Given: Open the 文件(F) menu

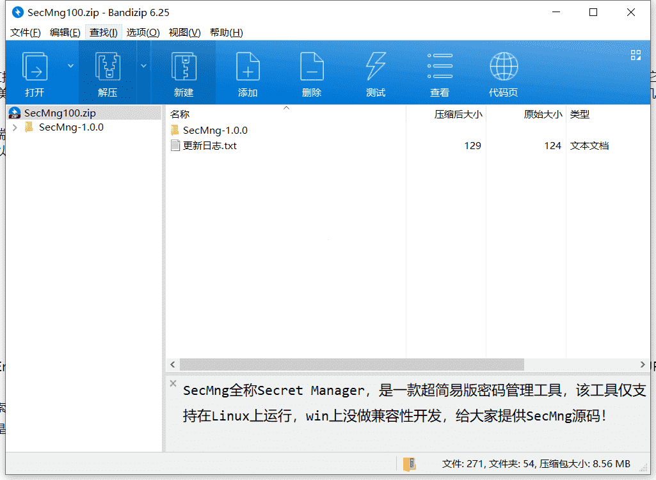Looking at the screenshot, I should tap(25, 32).
